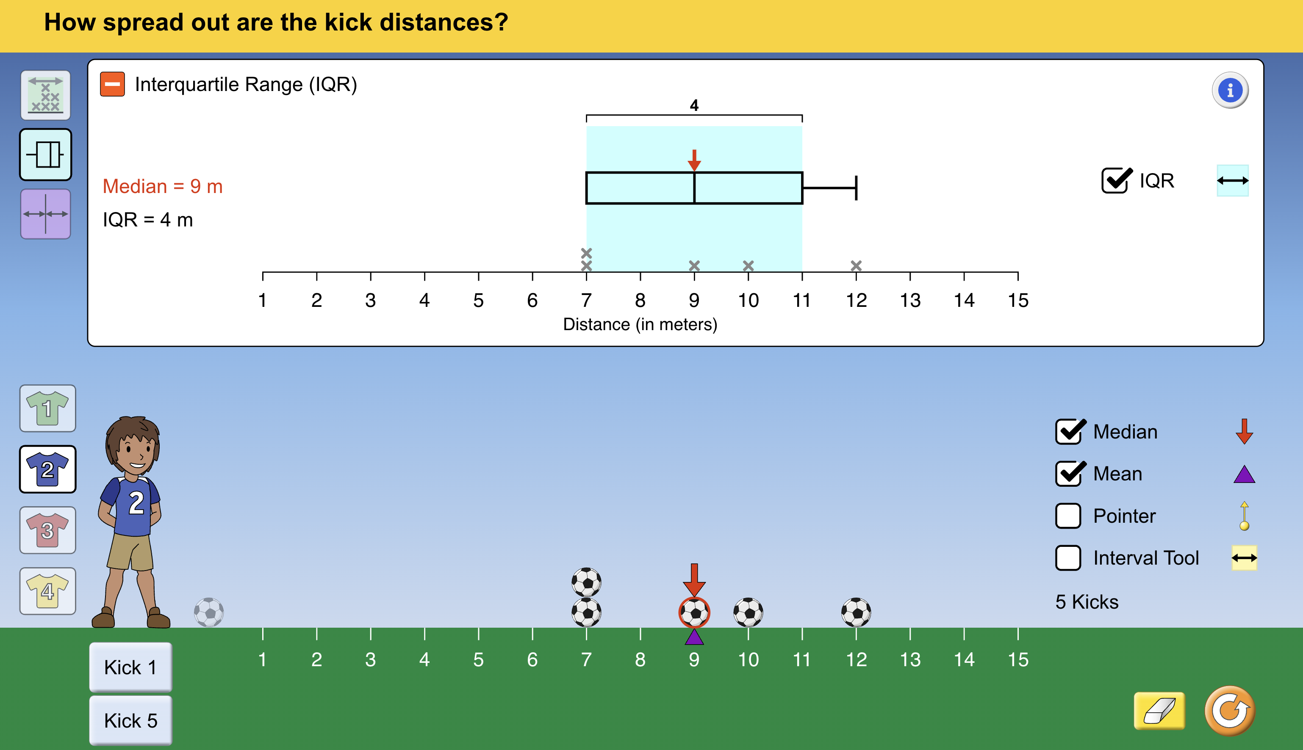Viewport: 1303px width, 750px height.
Task: Select player jersey 2
Action: (47, 469)
